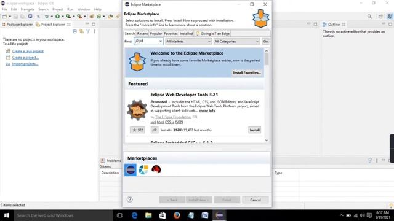Install Eclipse Web Developer Tools
The image size is (394, 221).
tap(254, 130)
